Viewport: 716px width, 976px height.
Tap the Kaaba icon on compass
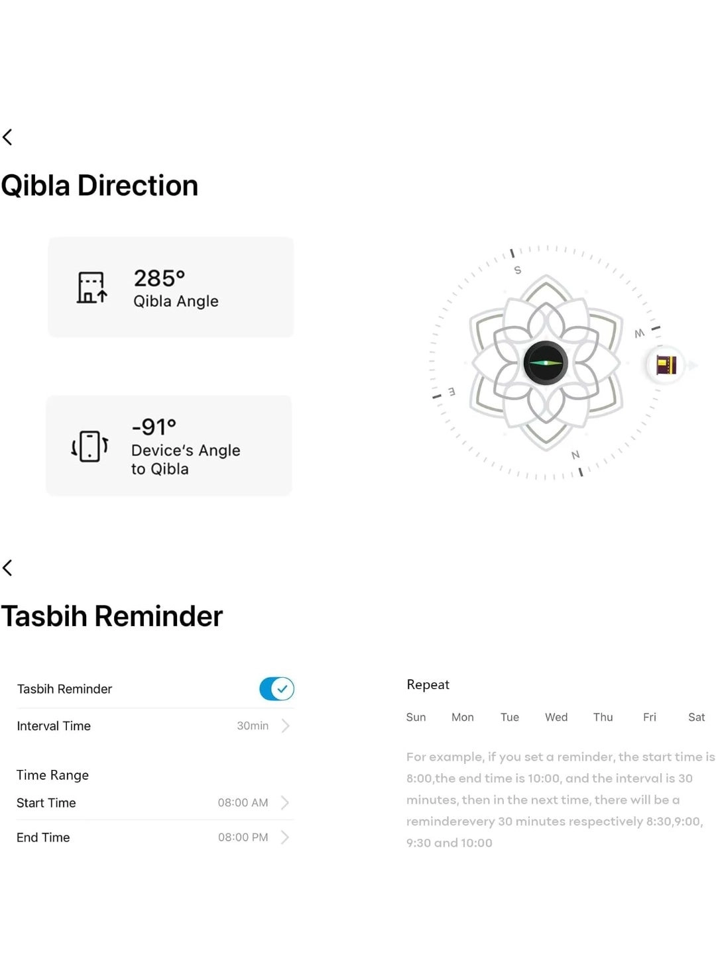pyautogui.click(x=666, y=365)
